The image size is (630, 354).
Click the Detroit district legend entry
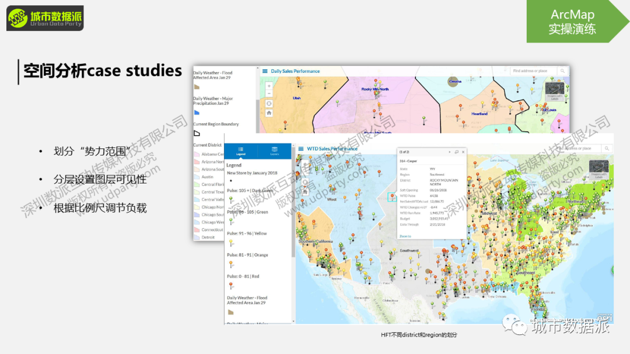click(x=208, y=238)
